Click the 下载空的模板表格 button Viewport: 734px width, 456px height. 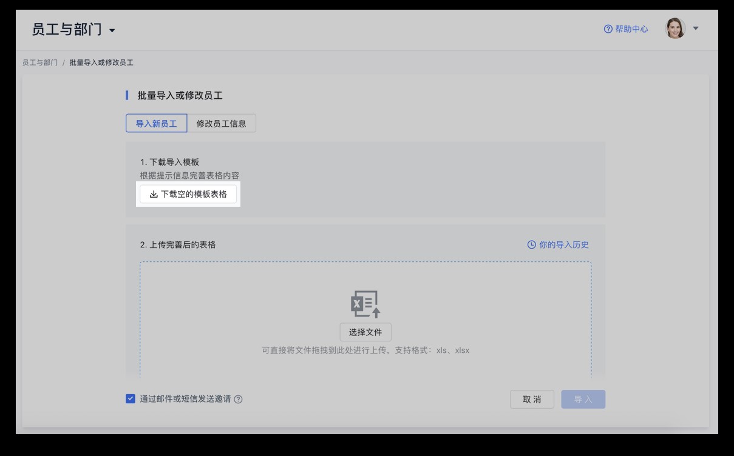coord(188,195)
